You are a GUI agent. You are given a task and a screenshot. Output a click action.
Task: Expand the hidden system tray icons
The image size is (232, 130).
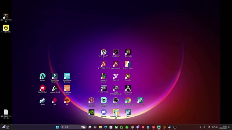[x=196, y=127]
